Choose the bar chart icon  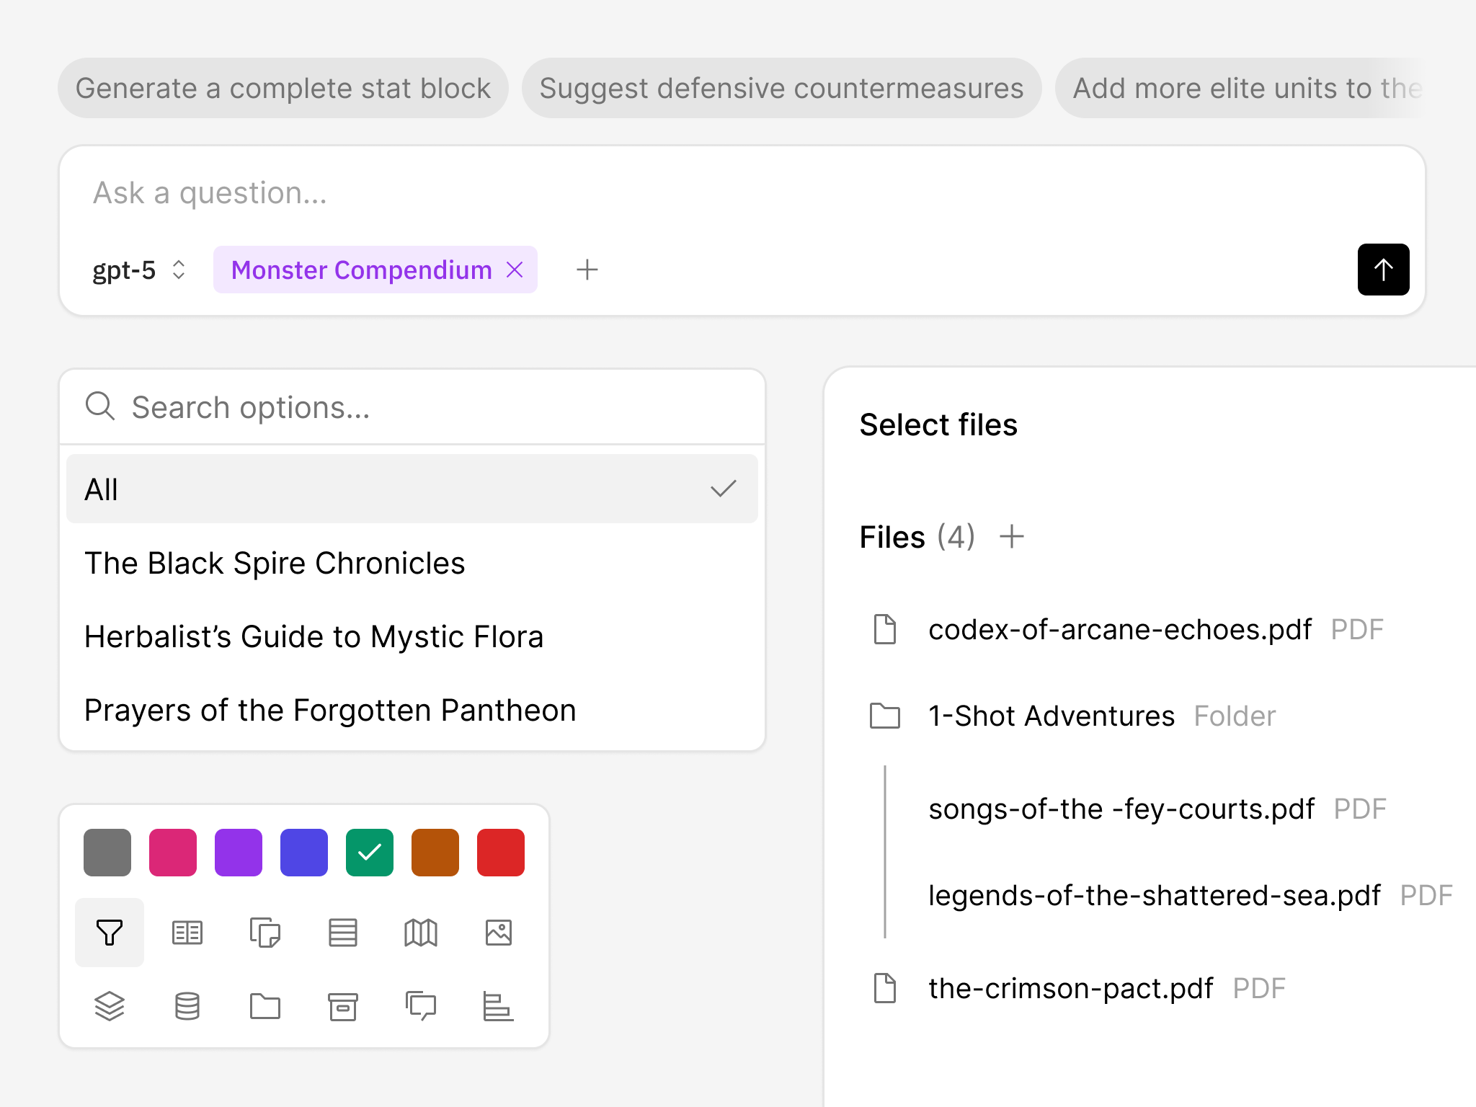pos(499,1006)
